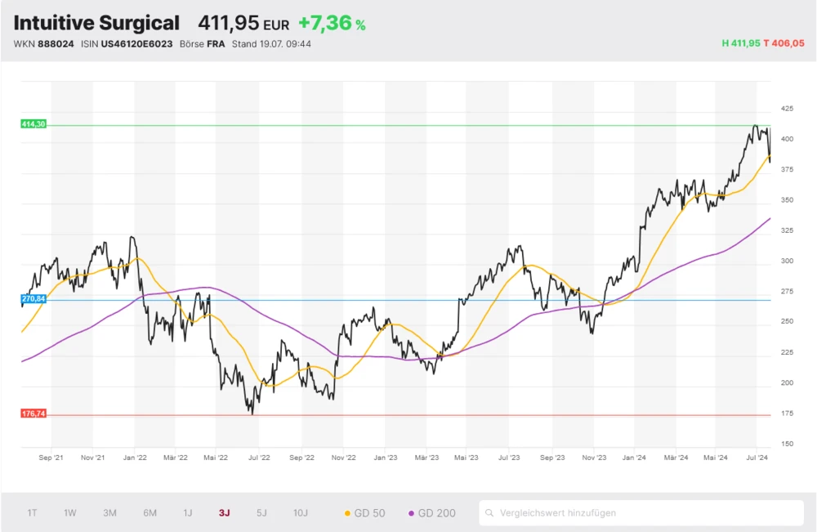817x532 pixels.
Task: Click the Vergleichswert hinzufügen search field
Action: [572, 512]
